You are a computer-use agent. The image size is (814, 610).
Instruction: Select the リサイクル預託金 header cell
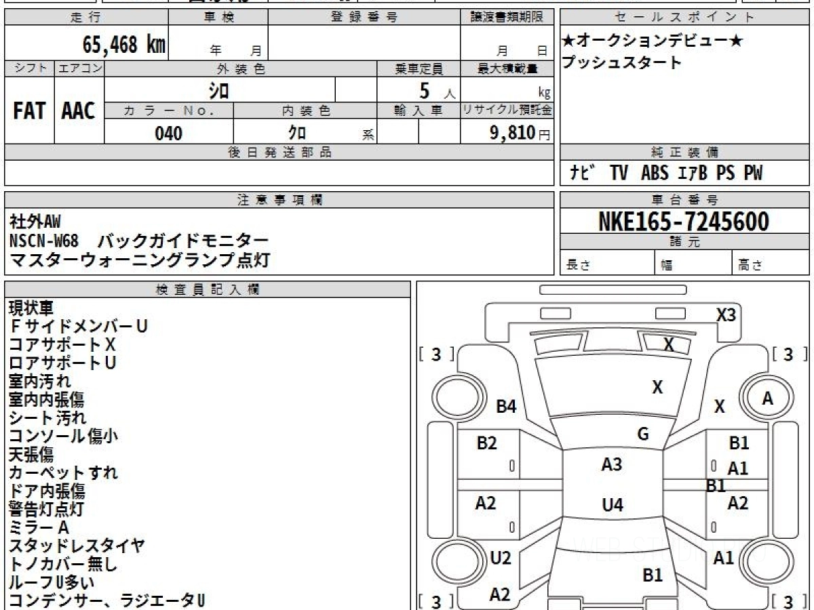(507, 110)
